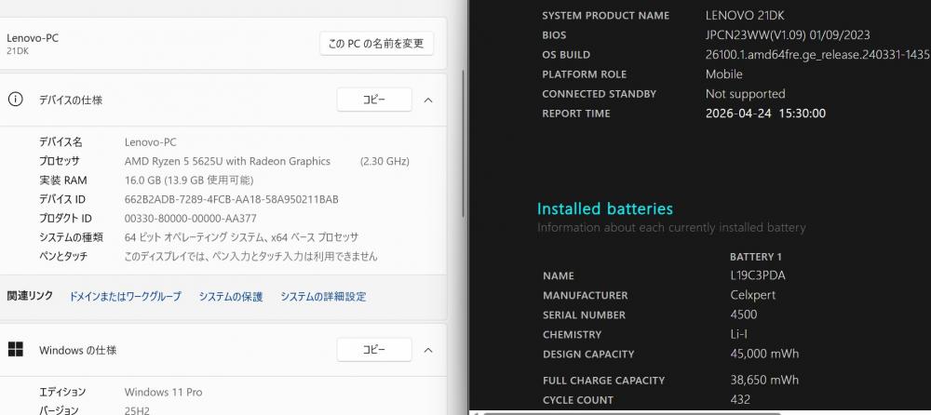Copy device specifications with コピー button
The height and width of the screenshot is (415, 931).
[374, 100]
